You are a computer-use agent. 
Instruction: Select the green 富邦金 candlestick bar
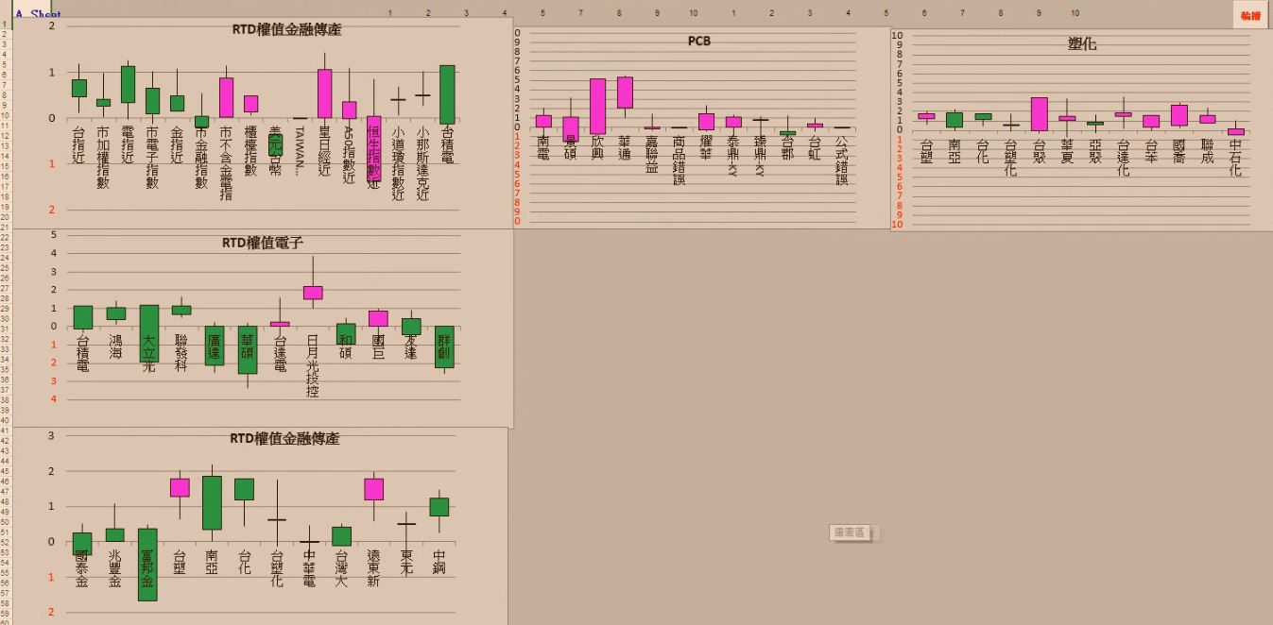(147, 565)
